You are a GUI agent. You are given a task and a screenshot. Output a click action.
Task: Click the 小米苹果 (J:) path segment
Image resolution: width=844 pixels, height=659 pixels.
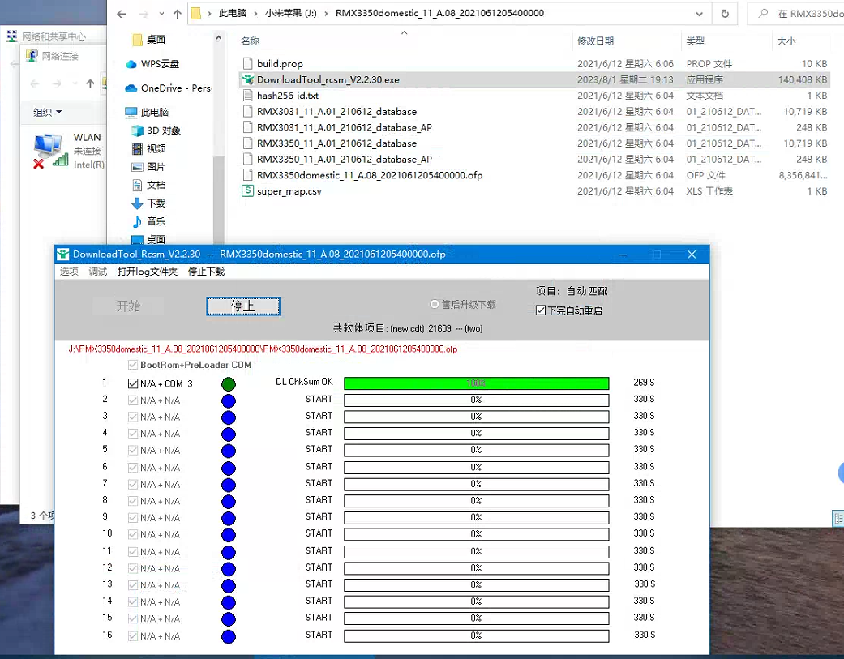point(291,14)
